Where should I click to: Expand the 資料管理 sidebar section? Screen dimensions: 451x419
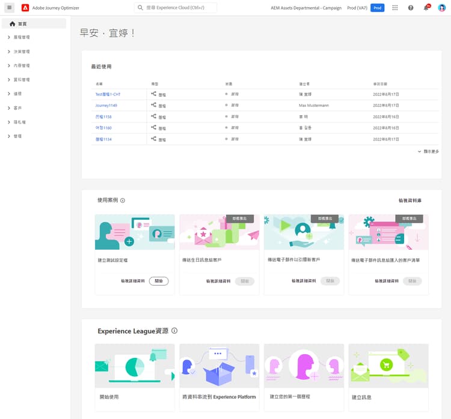tap(9, 80)
